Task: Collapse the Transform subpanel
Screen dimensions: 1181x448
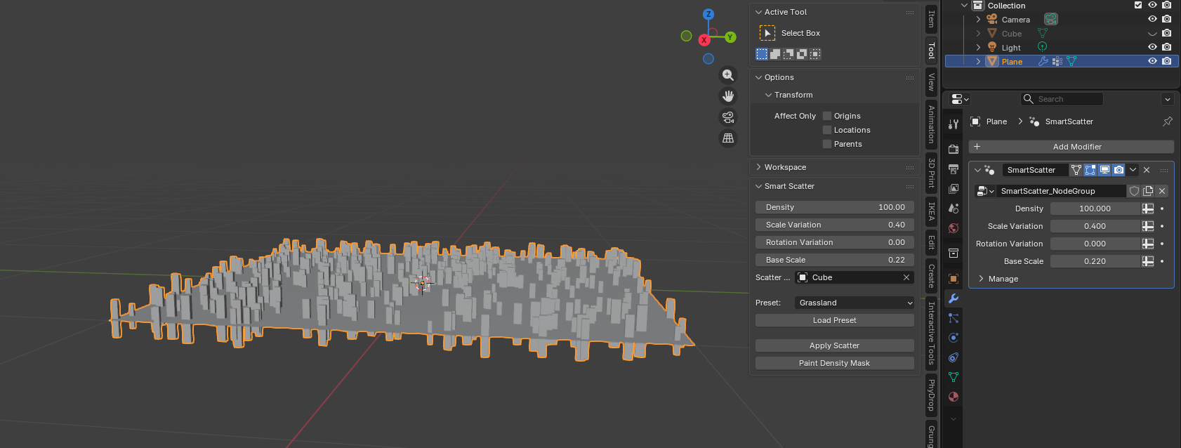Action: tap(768, 95)
